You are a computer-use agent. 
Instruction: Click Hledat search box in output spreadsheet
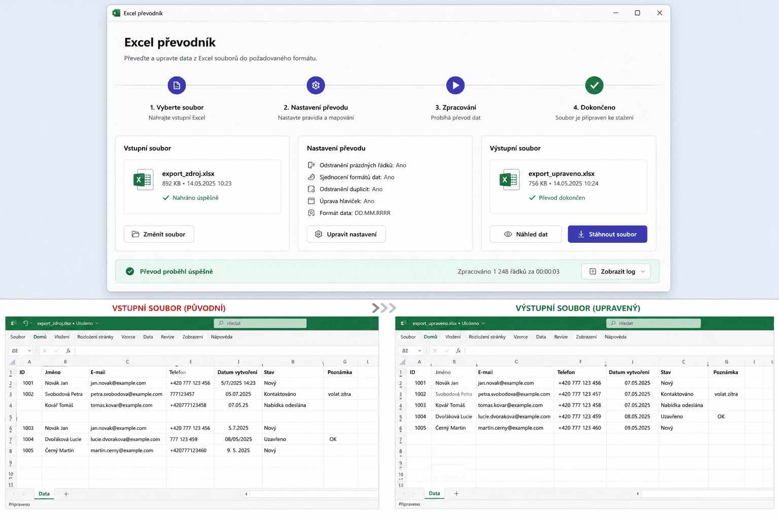(653, 323)
